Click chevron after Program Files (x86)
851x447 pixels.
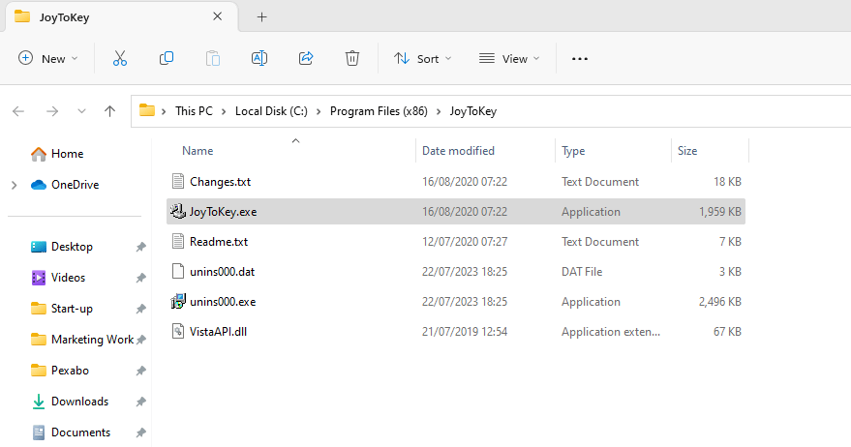tap(439, 111)
